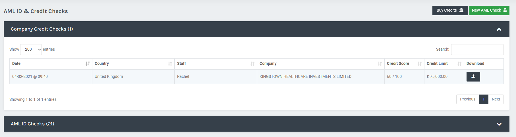The image size is (516, 137).
Task: Click the Buy Credits button
Action: point(450,10)
